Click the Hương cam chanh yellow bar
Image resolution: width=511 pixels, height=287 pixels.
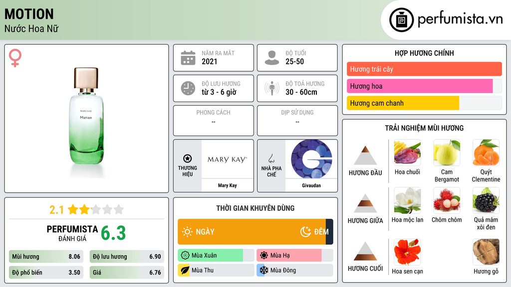(403, 103)
